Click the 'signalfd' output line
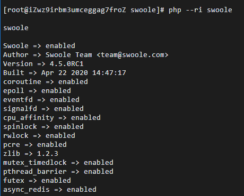This screenshot has width=244, height=196. [43, 109]
